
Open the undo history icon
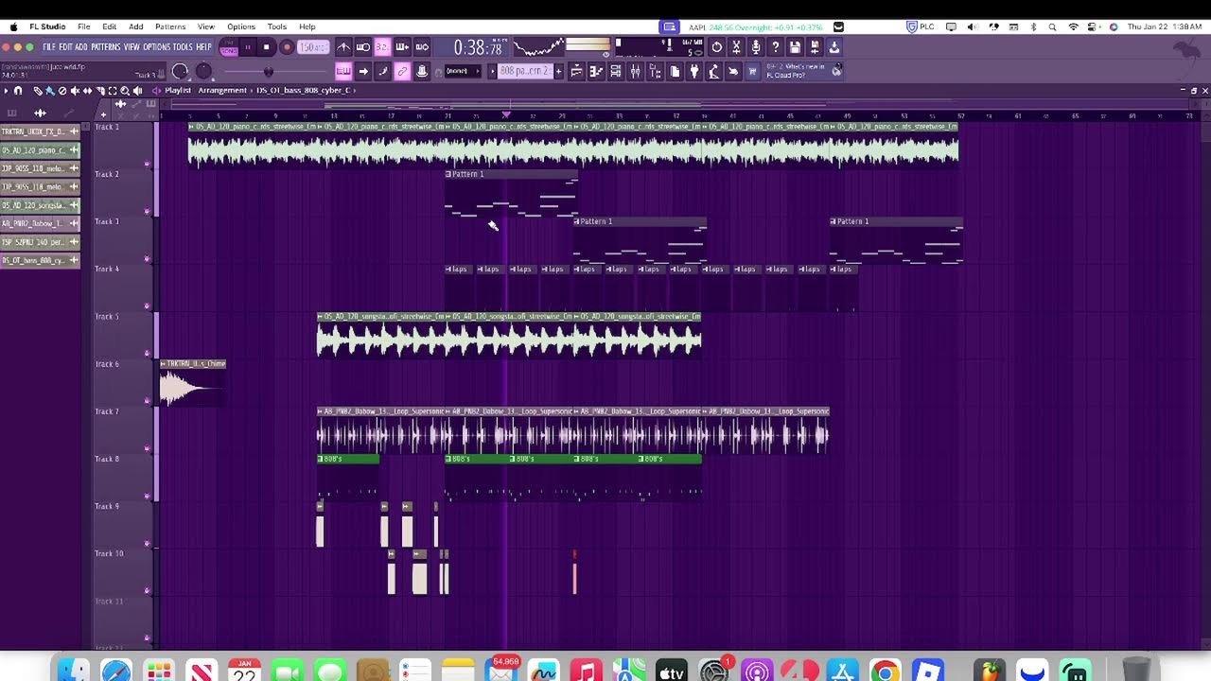(716, 46)
